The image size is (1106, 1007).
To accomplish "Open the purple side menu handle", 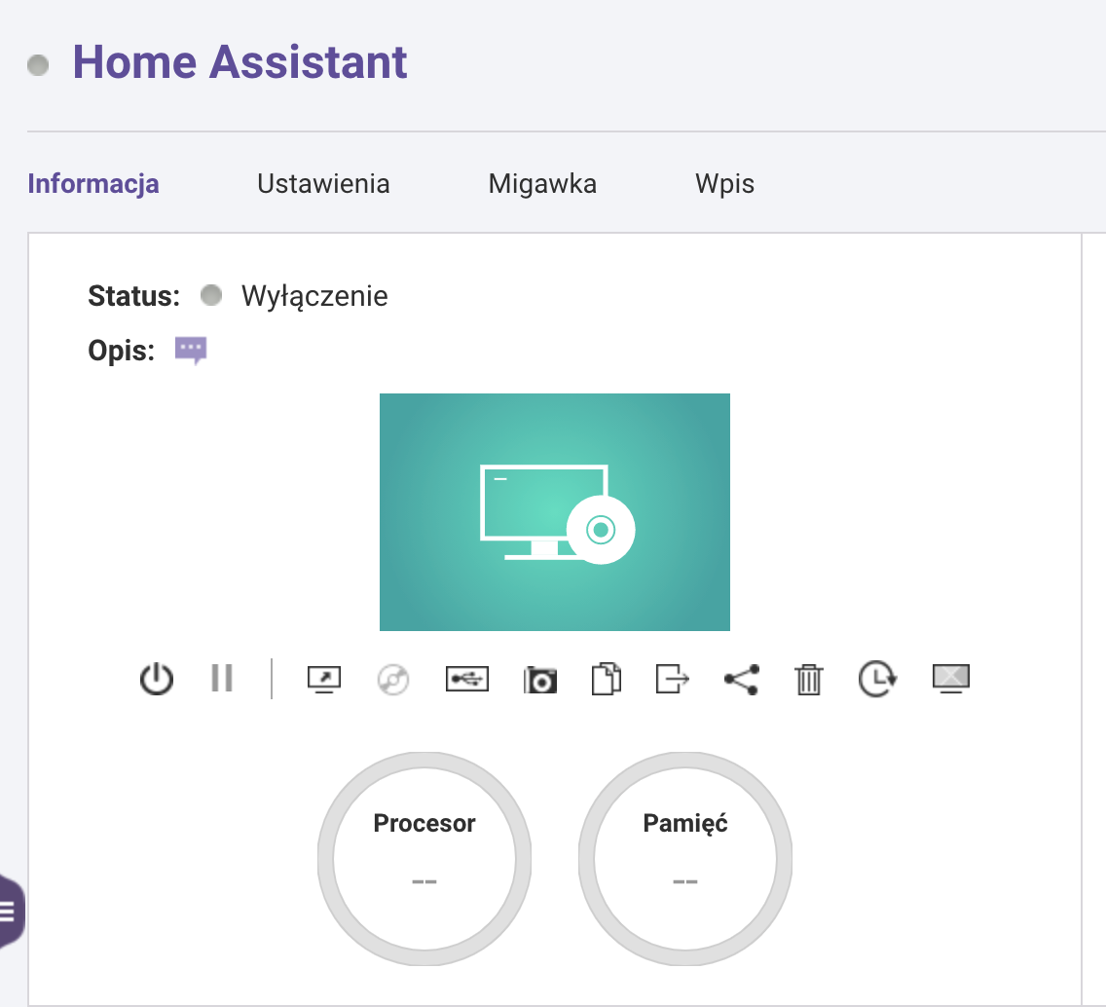I will tap(12, 911).
